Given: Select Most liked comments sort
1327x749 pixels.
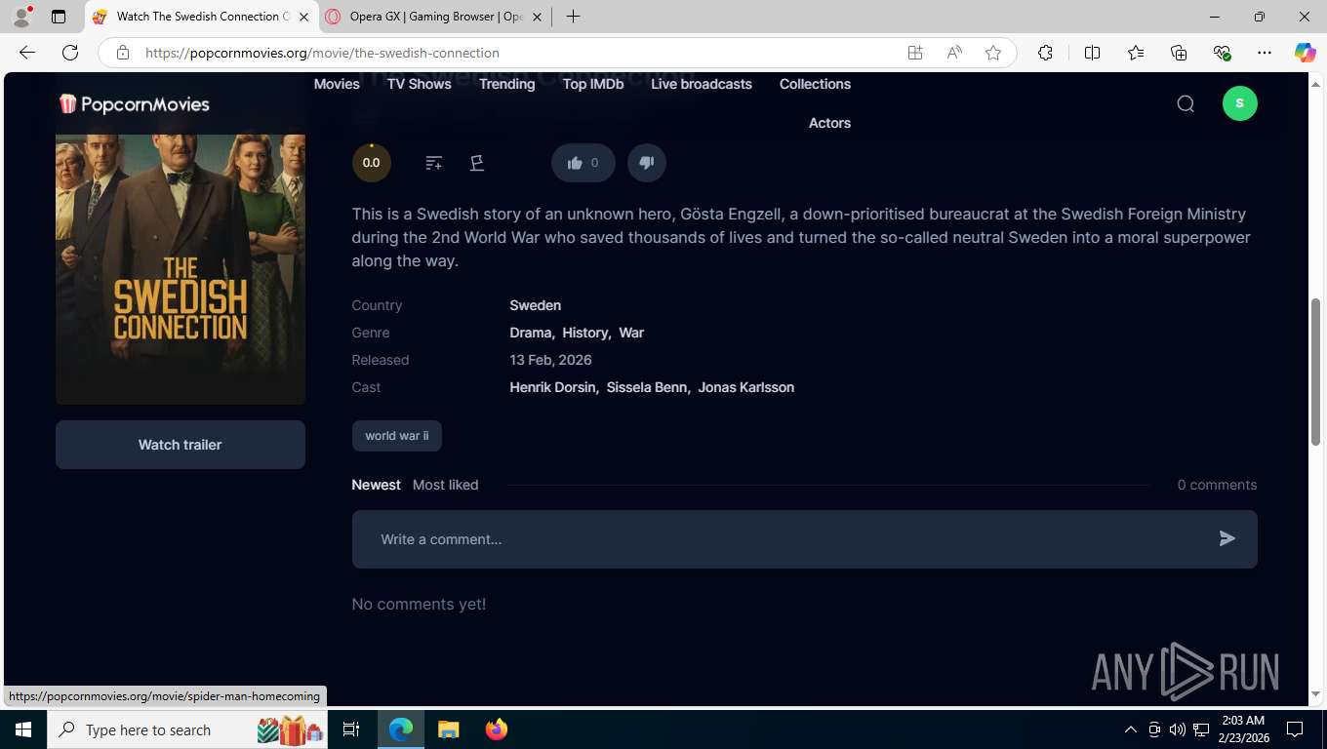Looking at the screenshot, I should [445, 485].
